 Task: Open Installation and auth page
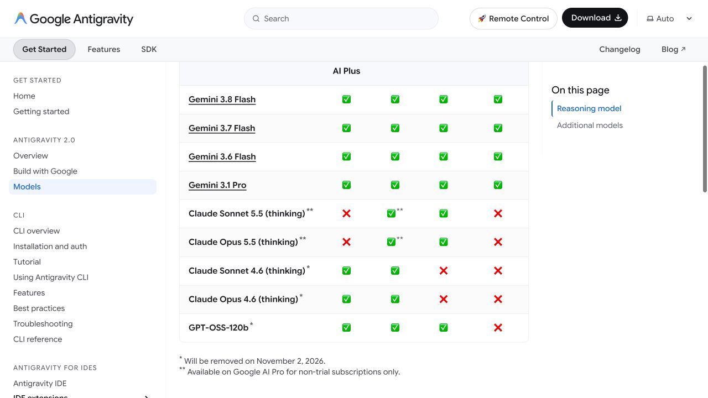[x=50, y=247]
